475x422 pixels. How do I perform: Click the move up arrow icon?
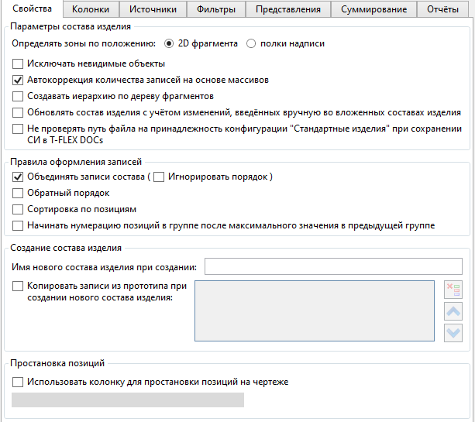click(453, 311)
